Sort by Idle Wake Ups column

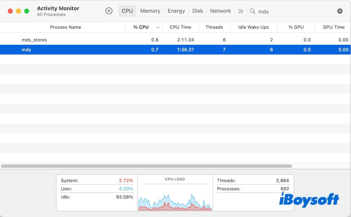click(253, 27)
